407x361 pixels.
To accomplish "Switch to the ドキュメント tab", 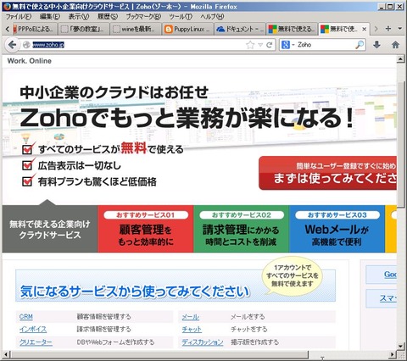I will click(240, 29).
